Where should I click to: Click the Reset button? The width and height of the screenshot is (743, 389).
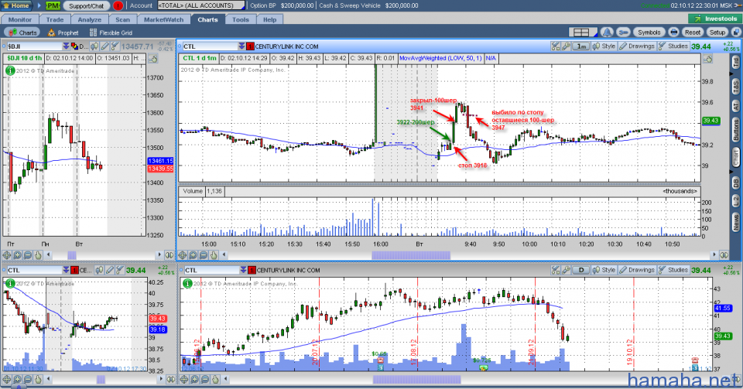692,32
